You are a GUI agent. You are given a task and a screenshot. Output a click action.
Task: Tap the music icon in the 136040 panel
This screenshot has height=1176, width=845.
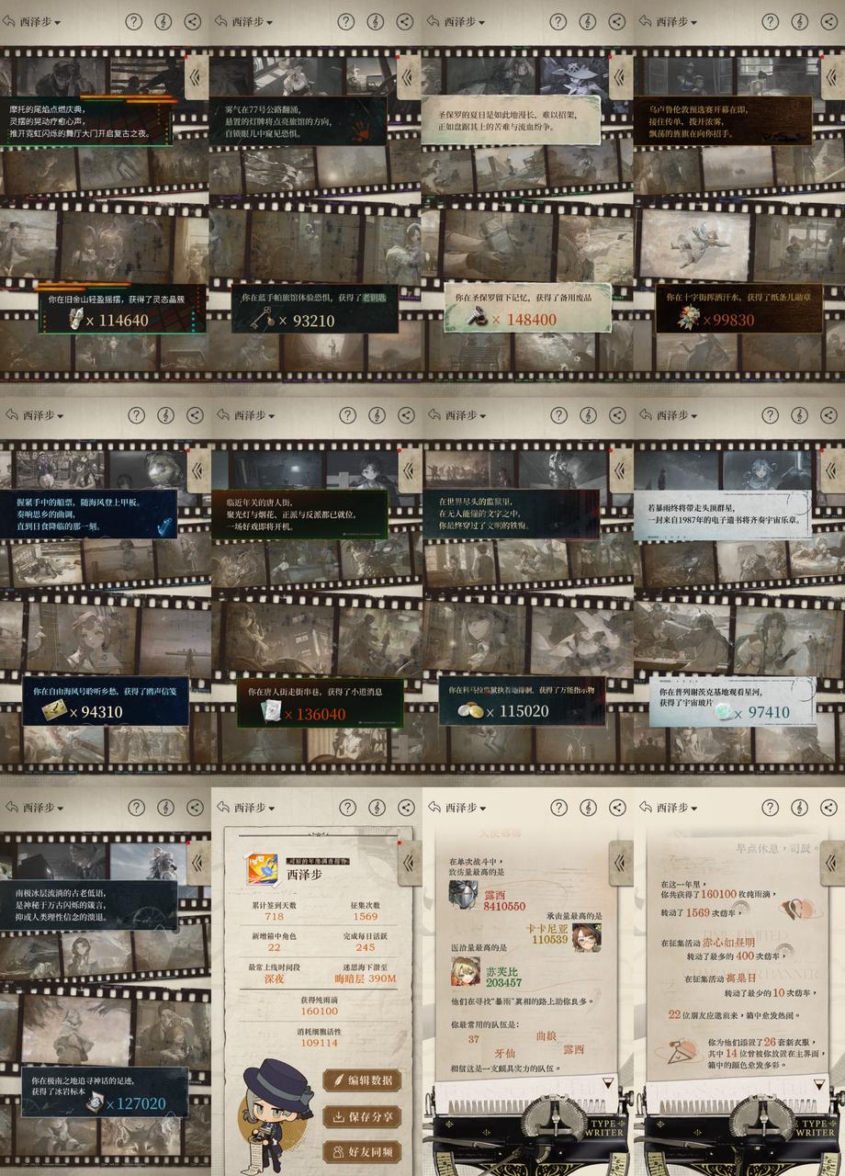pos(376,414)
